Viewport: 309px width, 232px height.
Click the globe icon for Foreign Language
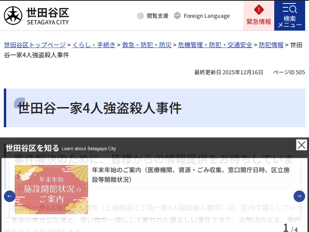[177, 16]
